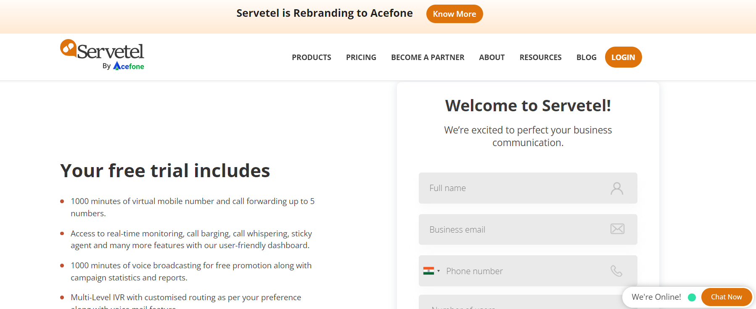Visit the BLOG link
Image resolution: width=756 pixels, height=309 pixels.
point(586,57)
